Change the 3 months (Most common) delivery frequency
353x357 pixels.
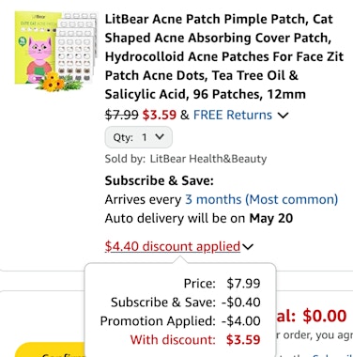pyautogui.click(x=262, y=199)
